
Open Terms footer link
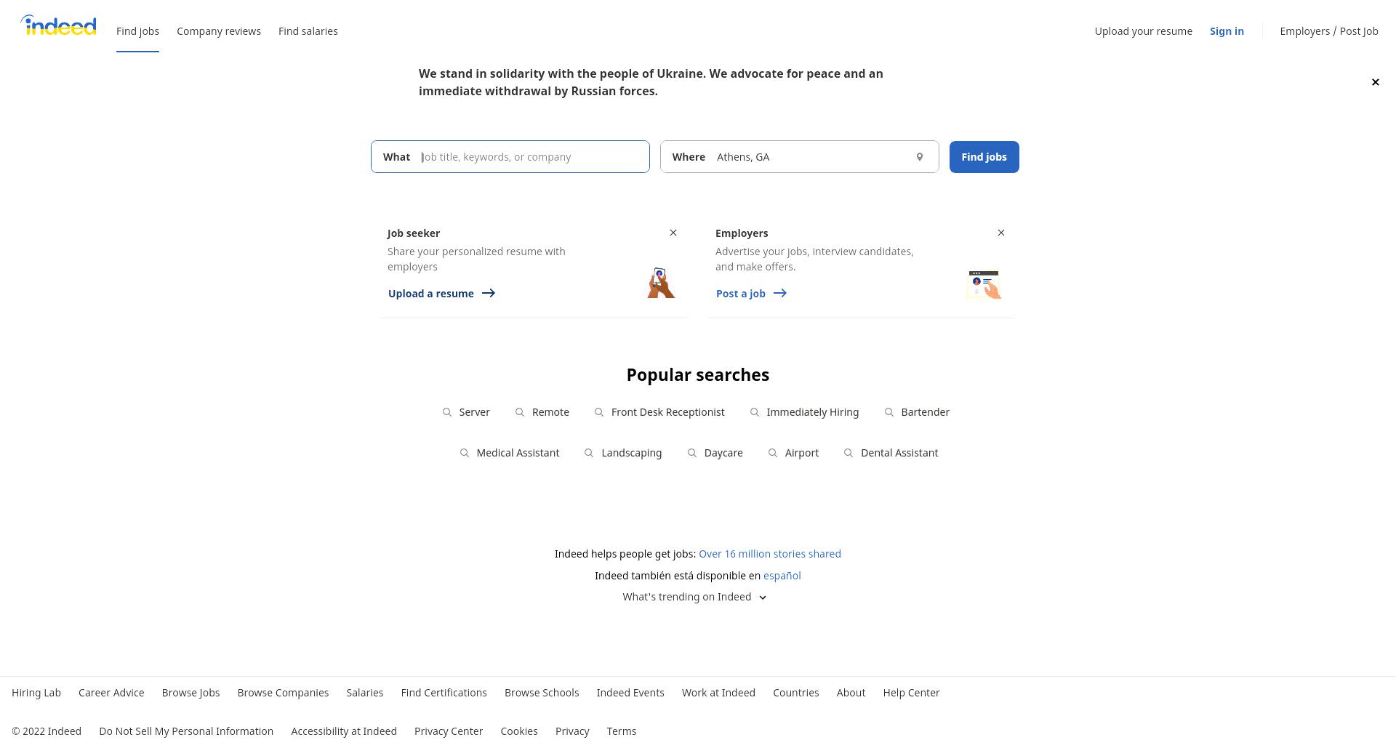[x=622, y=731]
